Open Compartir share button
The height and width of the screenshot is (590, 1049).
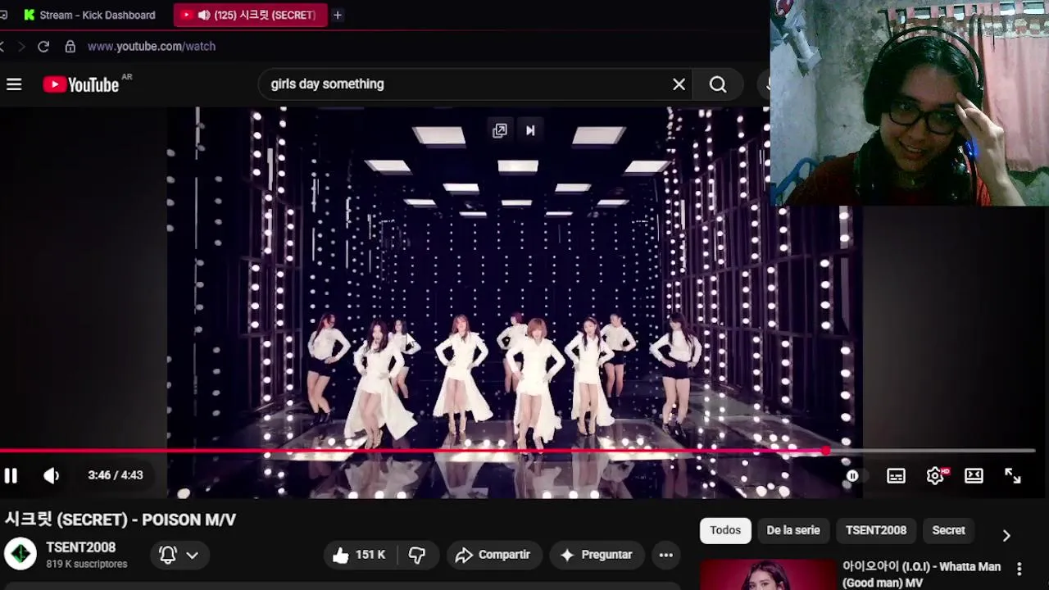tap(494, 555)
